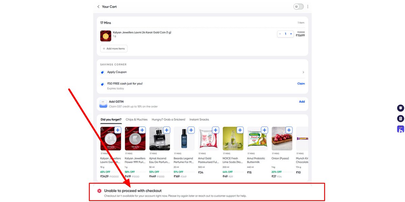Open the Amul Probiotic Buttermilk product image

tap(257, 139)
